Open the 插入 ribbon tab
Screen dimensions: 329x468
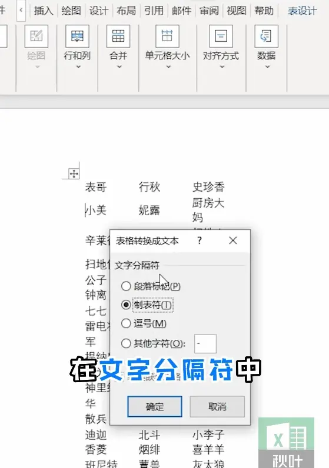[x=44, y=11]
